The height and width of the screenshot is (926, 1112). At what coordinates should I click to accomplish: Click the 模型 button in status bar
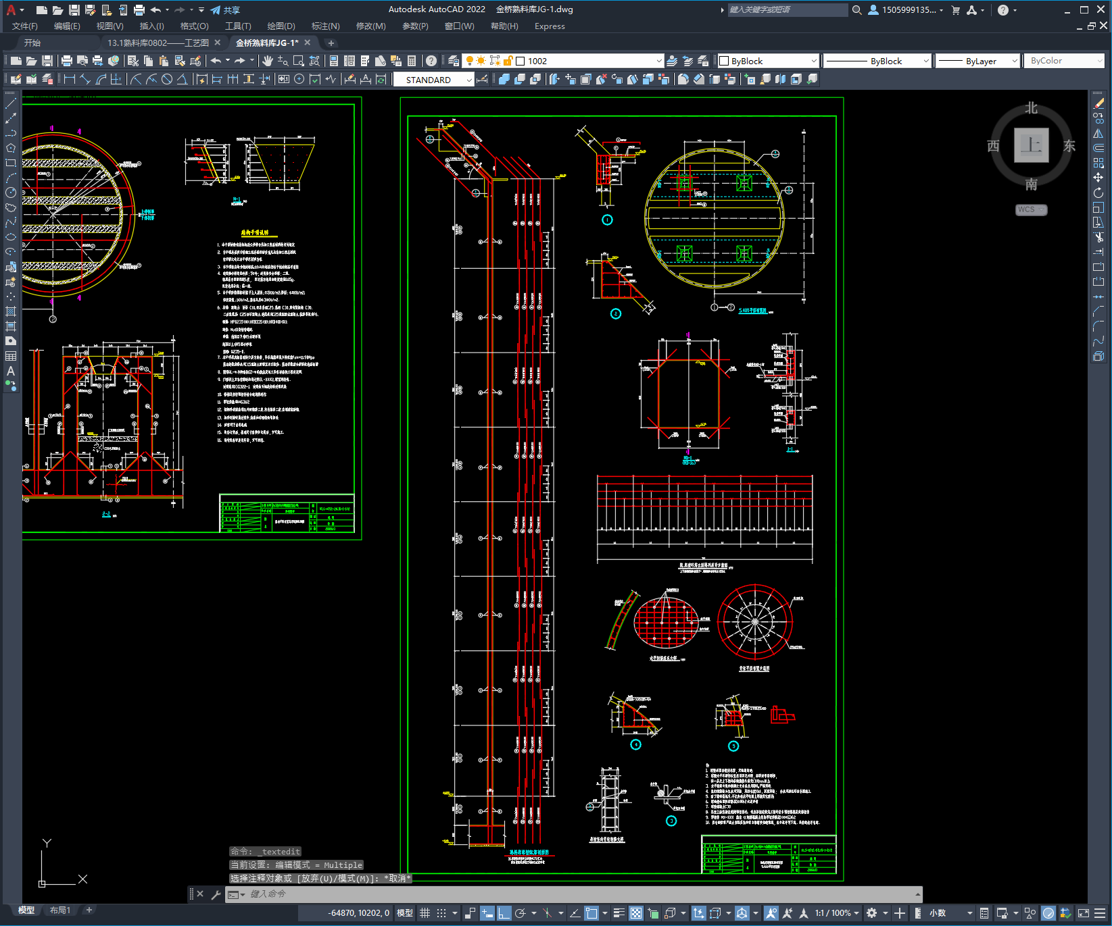point(405,912)
